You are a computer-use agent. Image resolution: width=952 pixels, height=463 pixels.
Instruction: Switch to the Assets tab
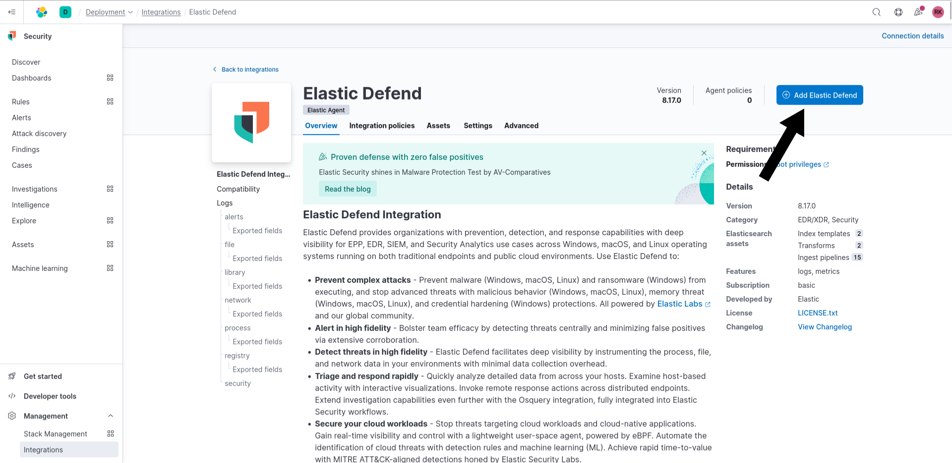pyautogui.click(x=438, y=126)
